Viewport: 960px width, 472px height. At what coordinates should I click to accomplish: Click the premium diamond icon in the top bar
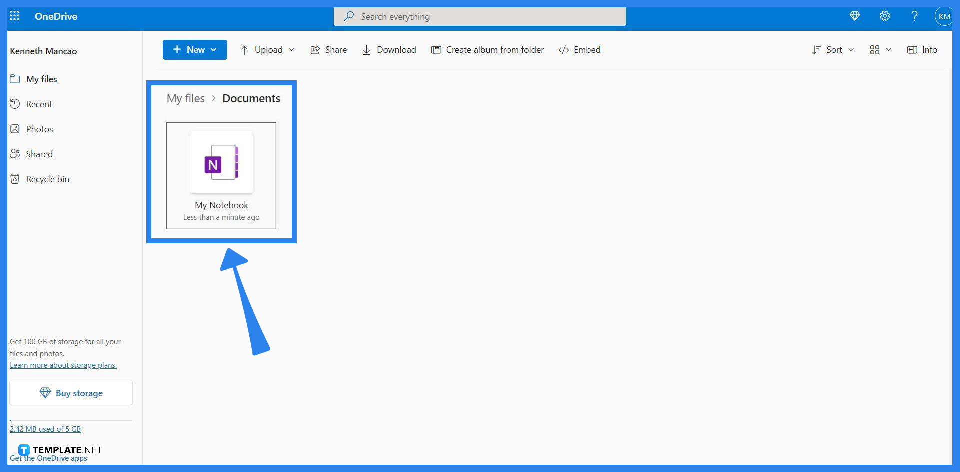(x=855, y=16)
